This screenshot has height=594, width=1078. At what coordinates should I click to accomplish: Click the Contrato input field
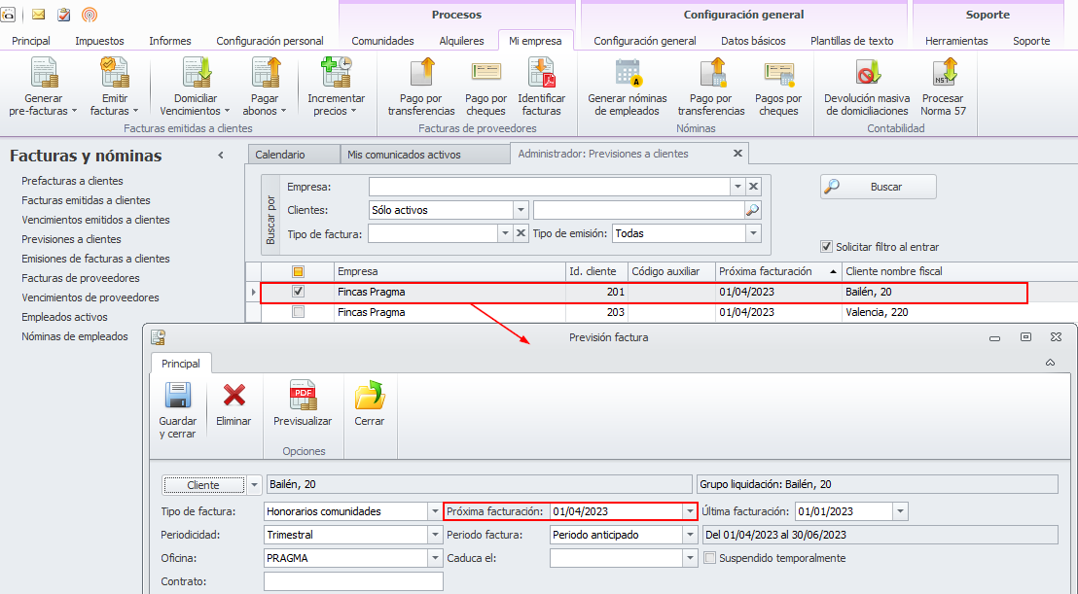click(x=353, y=581)
